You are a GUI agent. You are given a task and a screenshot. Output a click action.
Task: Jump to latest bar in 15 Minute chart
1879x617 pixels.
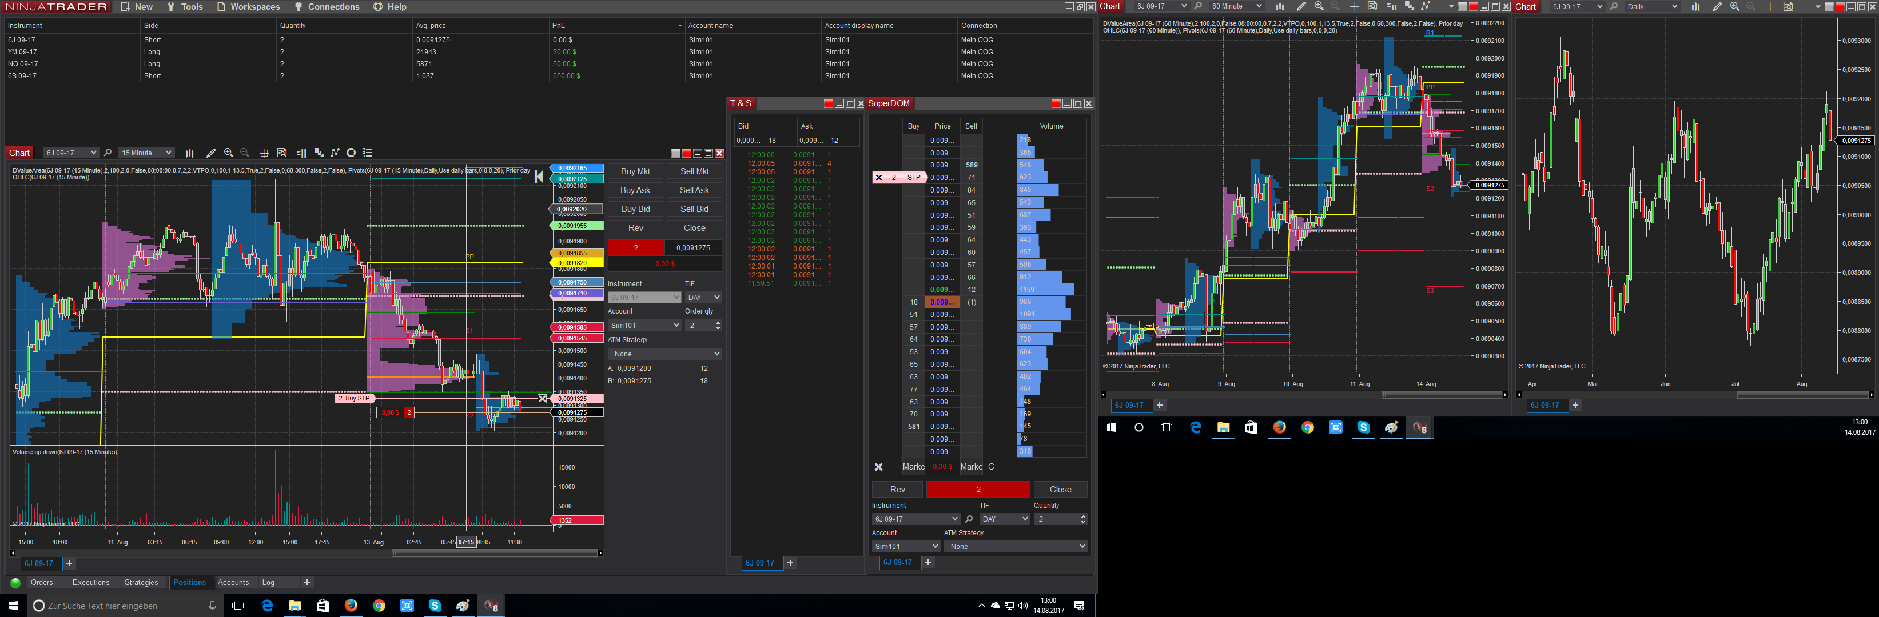[539, 177]
